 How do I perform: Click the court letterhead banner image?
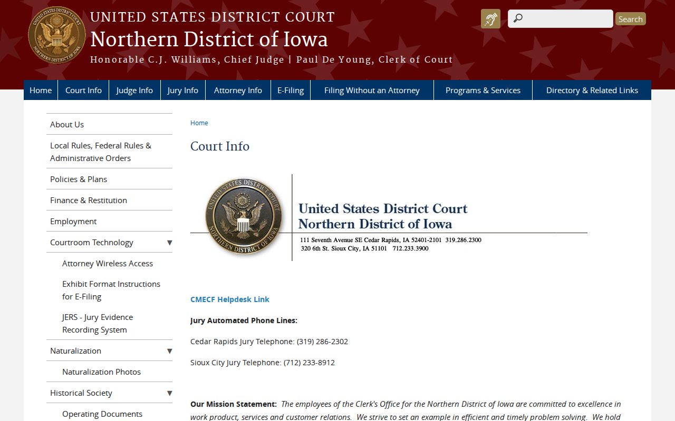(x=389, y=217)
